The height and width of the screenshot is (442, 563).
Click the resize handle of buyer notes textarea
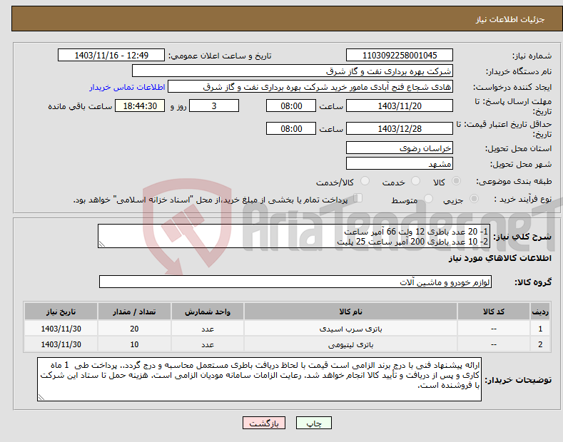41,397
